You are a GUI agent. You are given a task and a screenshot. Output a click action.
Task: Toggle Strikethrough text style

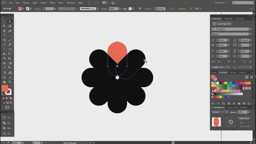250,62
